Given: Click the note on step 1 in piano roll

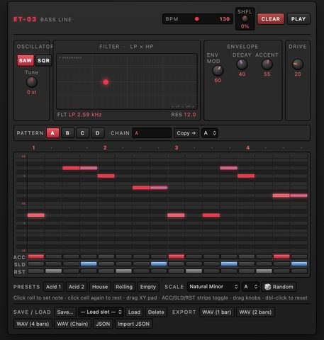Looking at the screenshot, I should coord(36,215).
